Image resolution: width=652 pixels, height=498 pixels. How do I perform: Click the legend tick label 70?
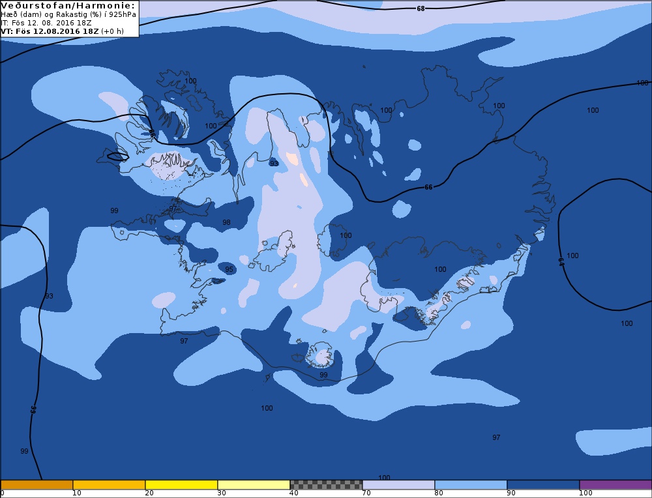(x=366, y=493)
